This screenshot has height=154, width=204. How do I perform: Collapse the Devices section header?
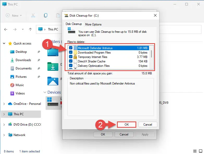[x=45, y=92]
